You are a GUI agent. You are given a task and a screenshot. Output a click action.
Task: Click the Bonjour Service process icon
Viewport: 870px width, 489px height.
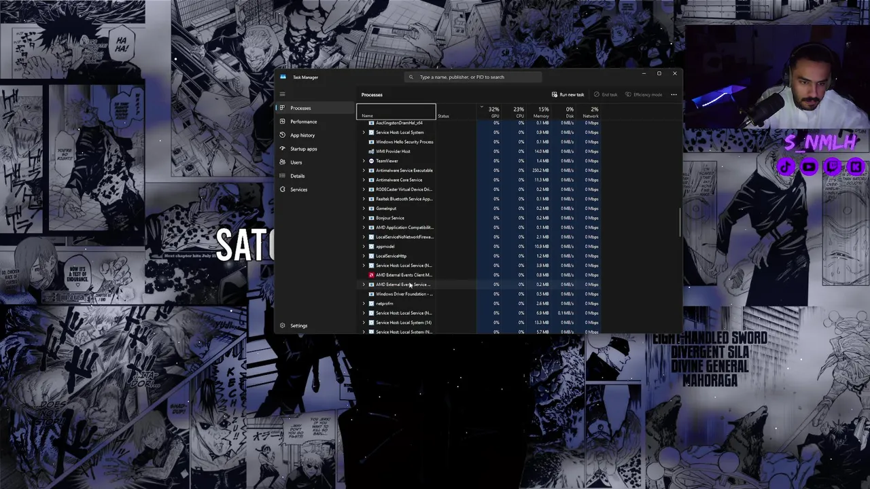pos(371,218)
